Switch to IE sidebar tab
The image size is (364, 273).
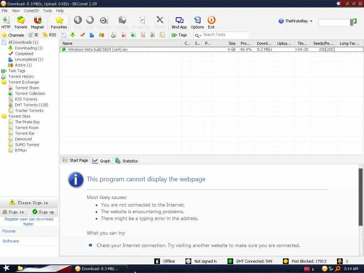pos(33,35)
